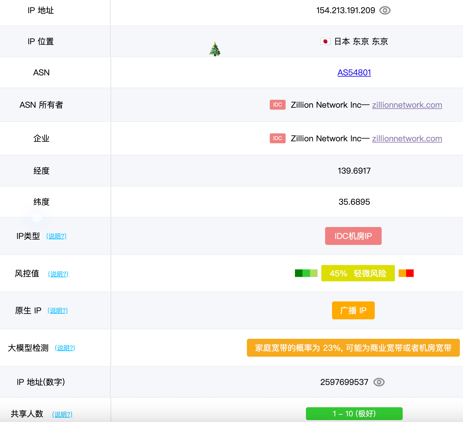
Task: Open the 说明 help link for IP类型
Action: click(x=56, y=236)
